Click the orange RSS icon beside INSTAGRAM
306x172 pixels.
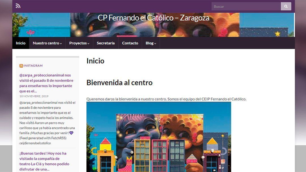coord(21,66)
